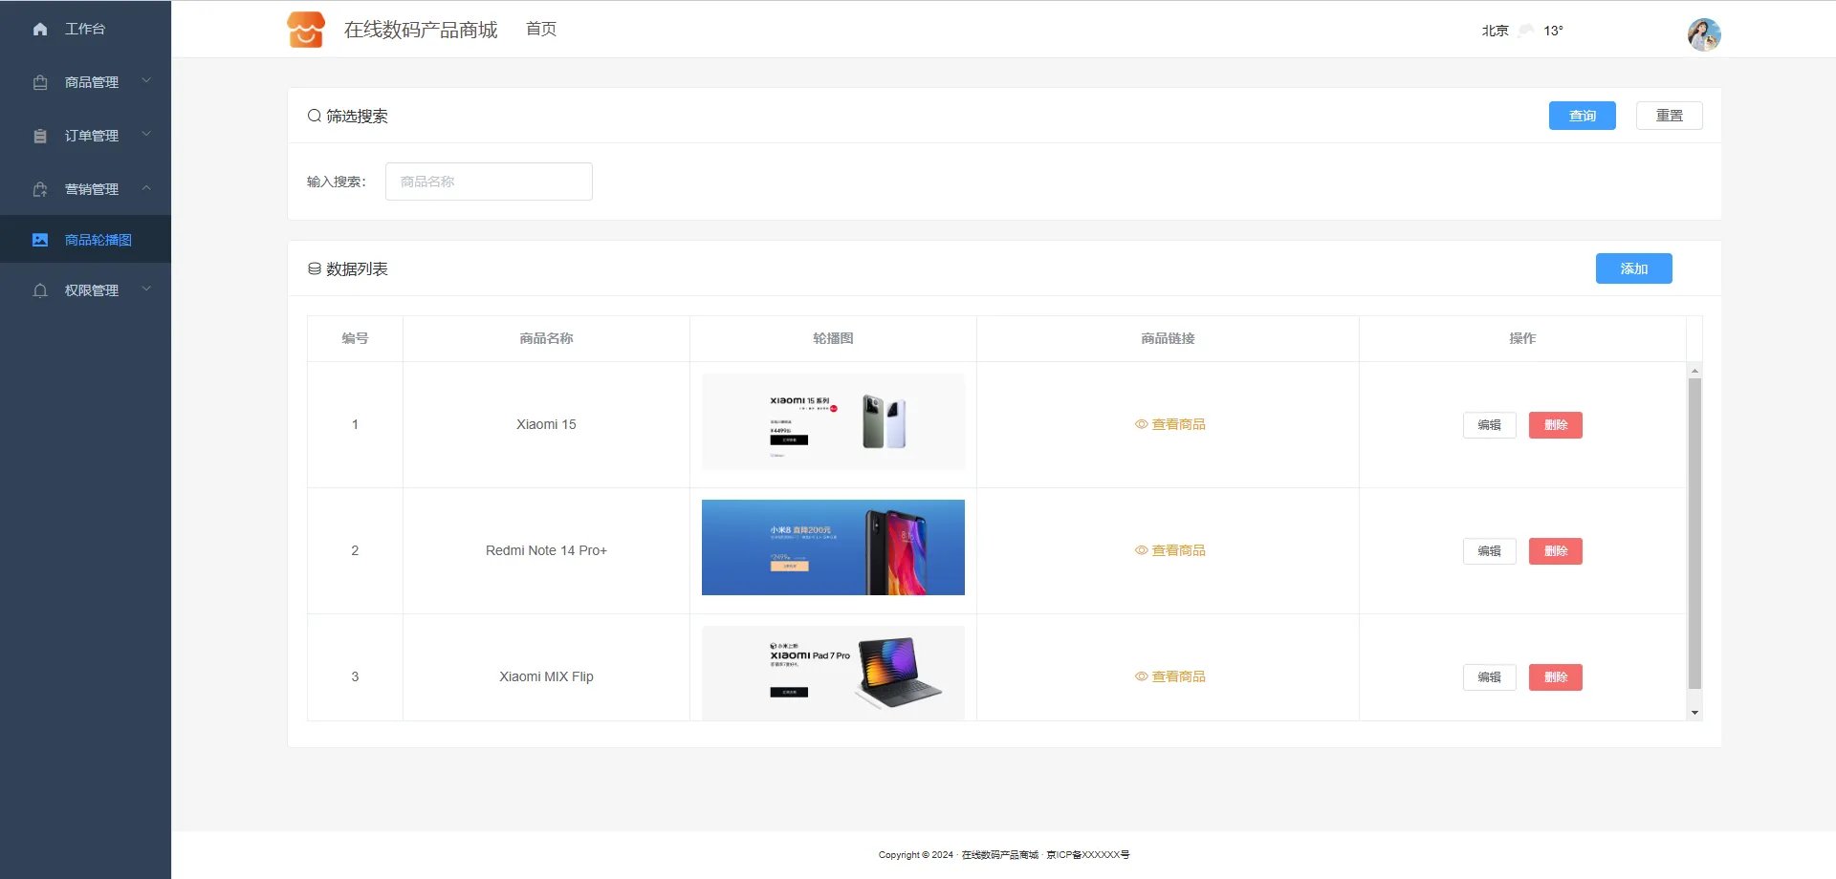Expand the 订单管理 chevron
This screenshot has width=1836, height=879.
tap(146, 135)
